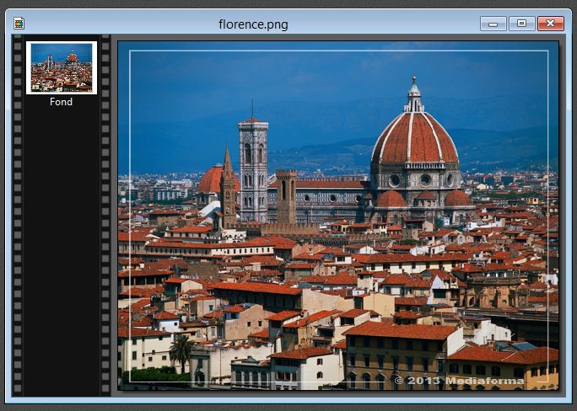This screenshot has height=411, width=577.
Task: Click the tall white bell tower
Action: tap(253, 168)
